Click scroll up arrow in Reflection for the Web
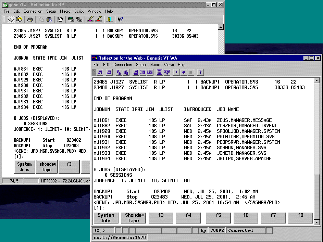Image resolution: width=323 pixels, height=242 pixels. 316,80
